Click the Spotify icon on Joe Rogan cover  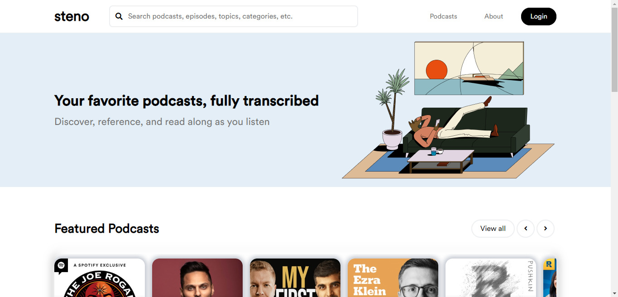tap(61, 265)
